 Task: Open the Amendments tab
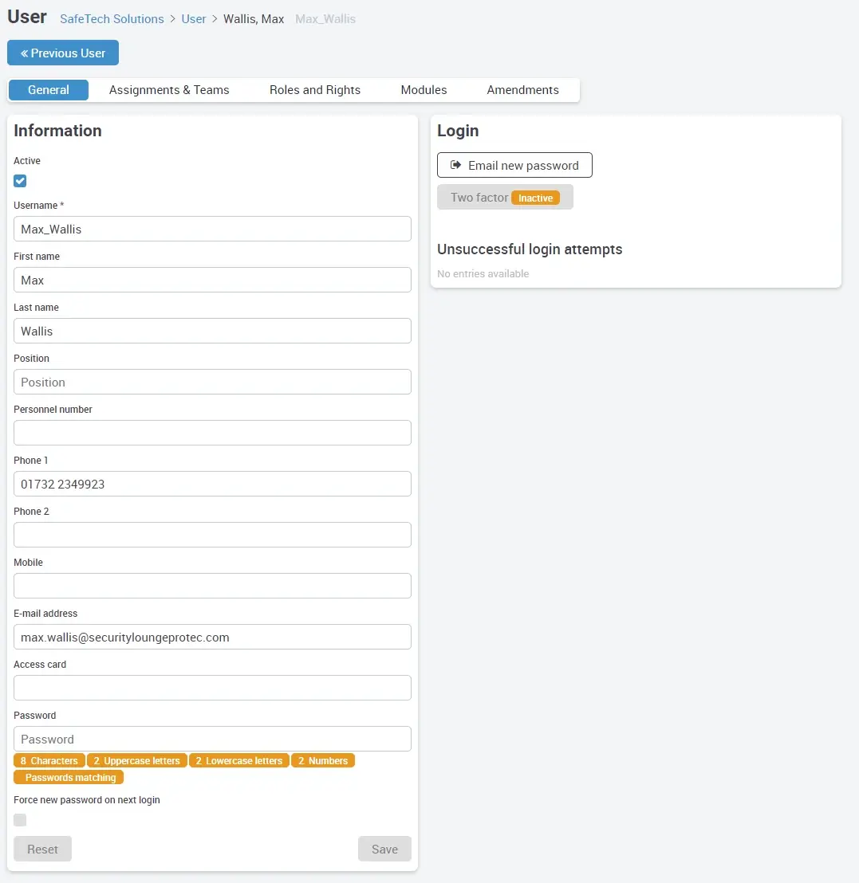tap(522, 89)
